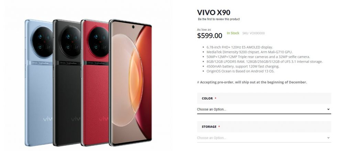Click the COLOR required field label
The image size is (352, 151).
tap(209, 98)
